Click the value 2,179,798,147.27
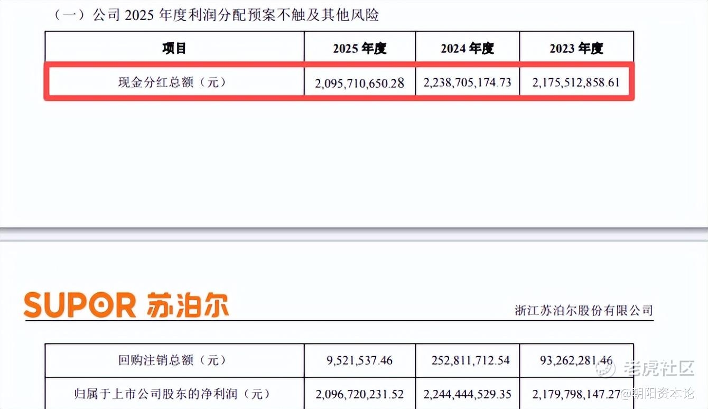The image size is (708, 409). pos(576,394)
